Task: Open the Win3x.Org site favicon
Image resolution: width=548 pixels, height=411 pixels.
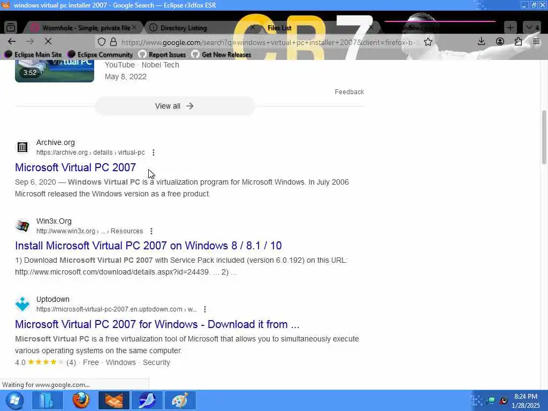Action: click(22, 226)
